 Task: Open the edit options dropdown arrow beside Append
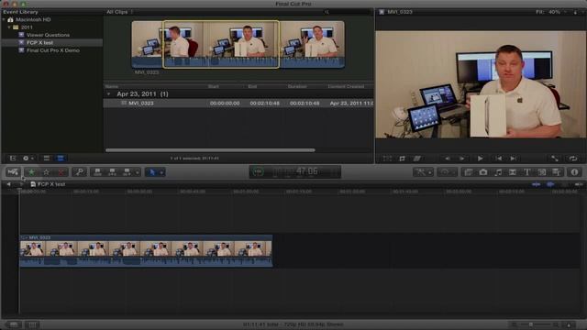[x=137, y=172]
